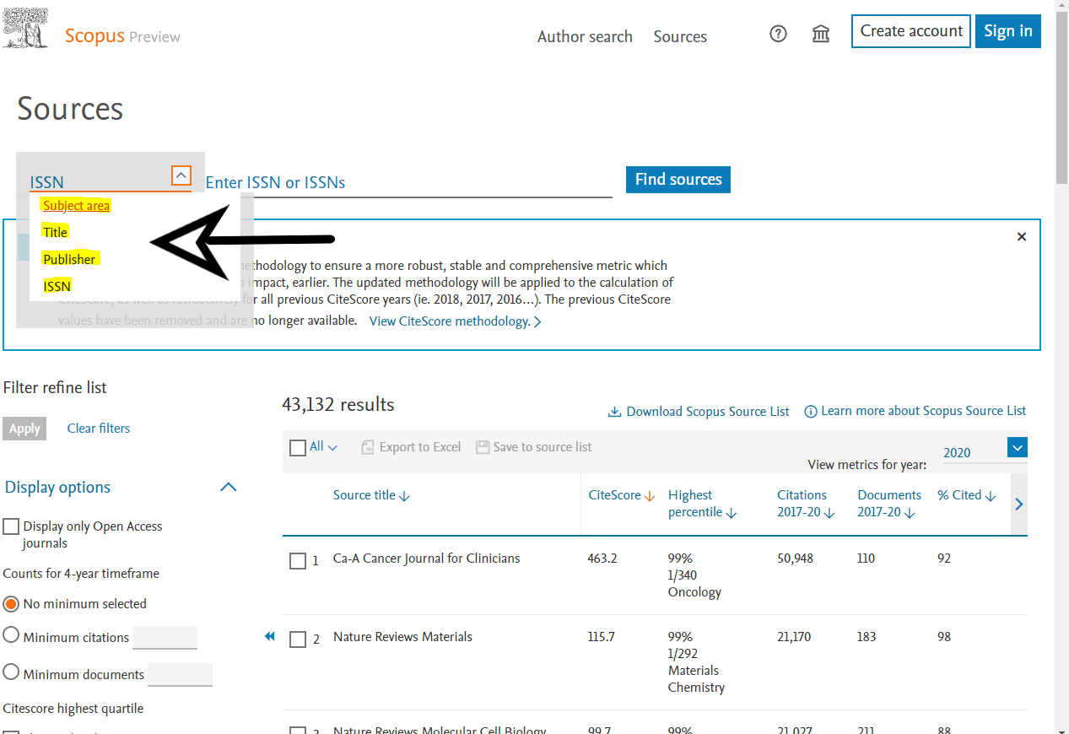Tick the select All checkbox
This screenshot has width=1069, height=734.
[298, 448]
